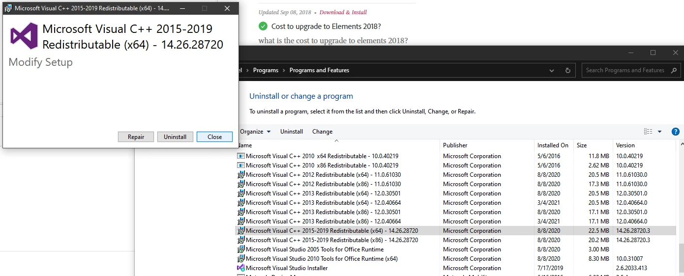This screenshot has width=684, height=276.
Task: Click the view layout icon in toolbar
Action: point(648,132)
